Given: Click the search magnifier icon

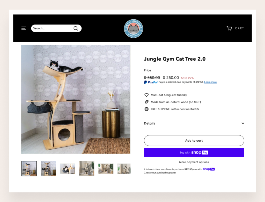Looking at the screenshot, I should (x=76, y=28).
